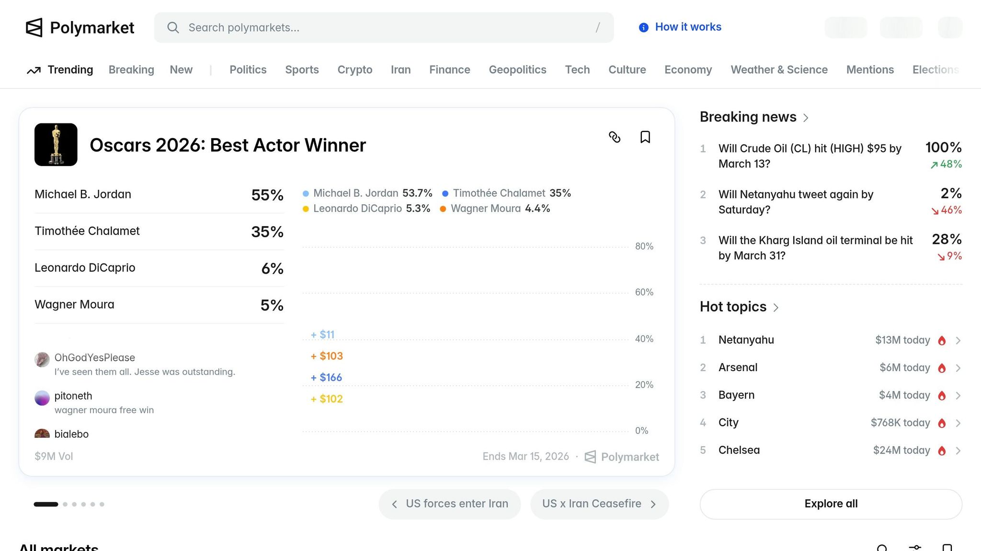Click the Explore all button
981x551 pixels.
pyautogui.click(x=831, y=504)
